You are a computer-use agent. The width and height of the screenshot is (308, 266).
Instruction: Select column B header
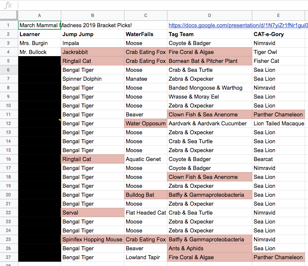(93, 16)
